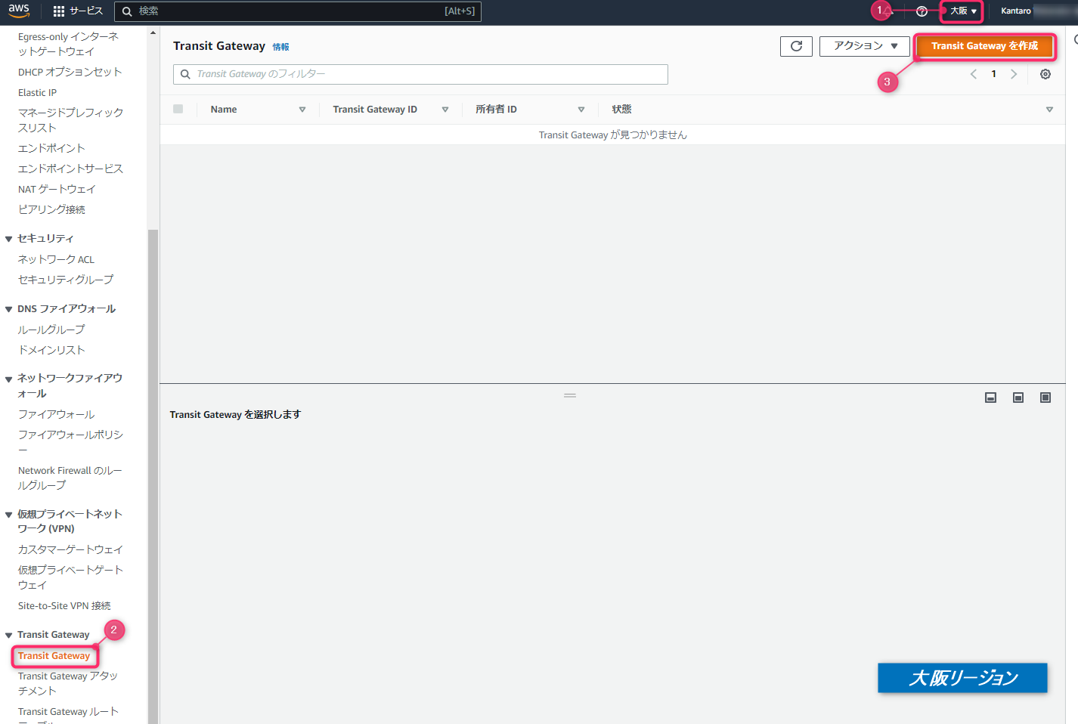Sort by Name column arrow

[x=302, y=110]
